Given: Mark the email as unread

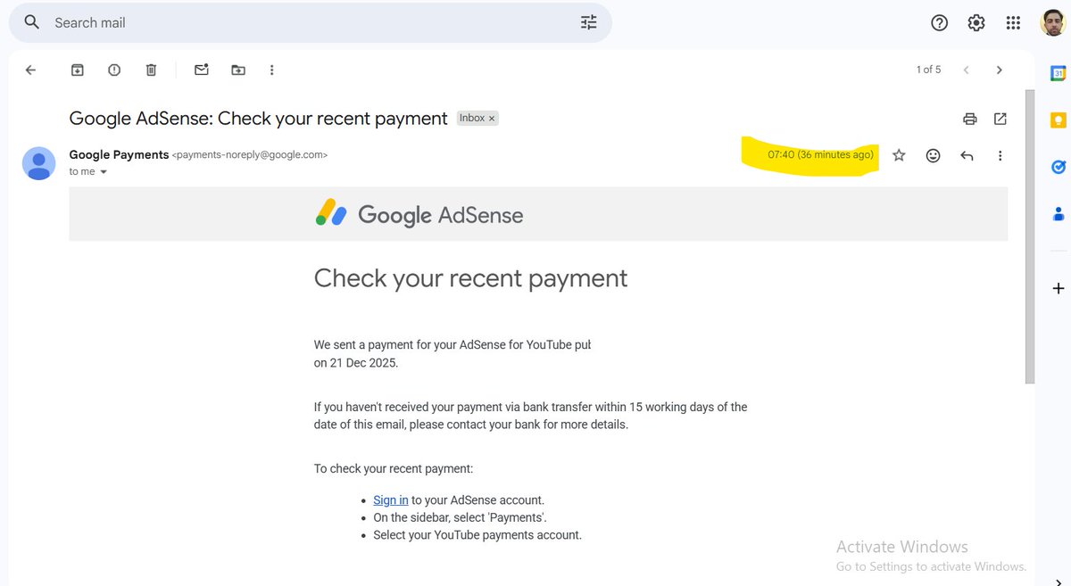Looking at the screenshot, I should pyautogui.click(x=202, y=70).
